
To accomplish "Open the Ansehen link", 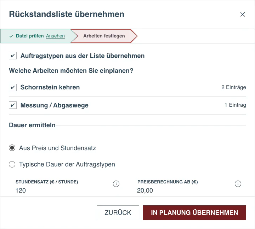I will coord(55,36).
